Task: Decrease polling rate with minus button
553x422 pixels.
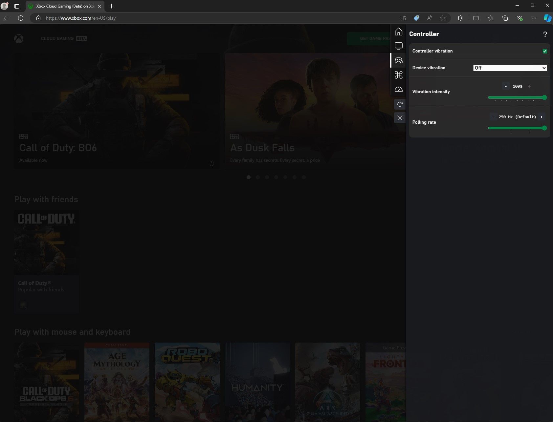Action: (x=493, y=117)
